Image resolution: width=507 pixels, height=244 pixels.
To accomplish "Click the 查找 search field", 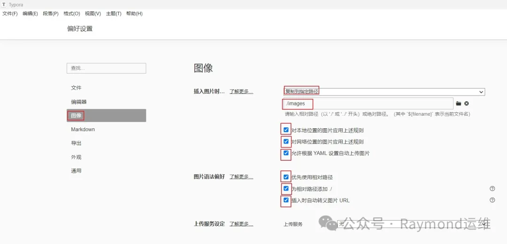I will (107, 68).
